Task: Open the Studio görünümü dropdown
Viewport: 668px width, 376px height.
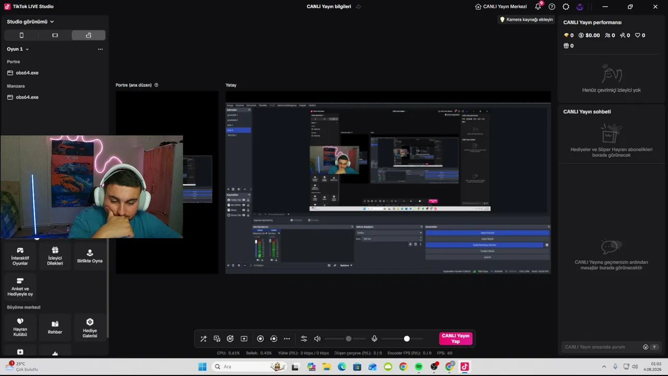Action: [x=30, y=21]
